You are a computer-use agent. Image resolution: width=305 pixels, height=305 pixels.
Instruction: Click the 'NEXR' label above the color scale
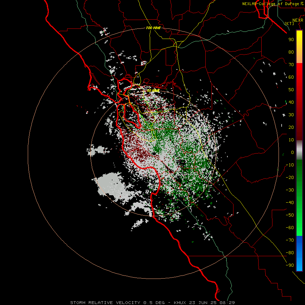coord(298,20)
